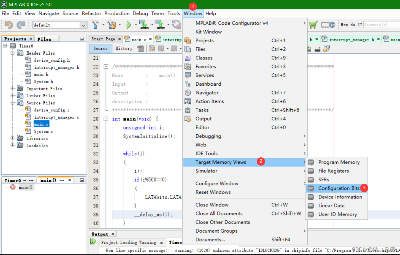Open the run project dropdown arrow
The height and width of the screenshot is (255, 400).
[136, 25]
